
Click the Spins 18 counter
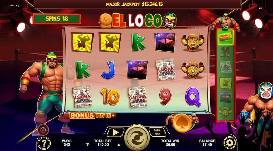(x=57, y=19)
